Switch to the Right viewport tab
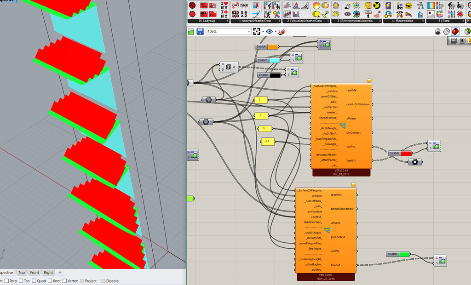 pos(48,273)
